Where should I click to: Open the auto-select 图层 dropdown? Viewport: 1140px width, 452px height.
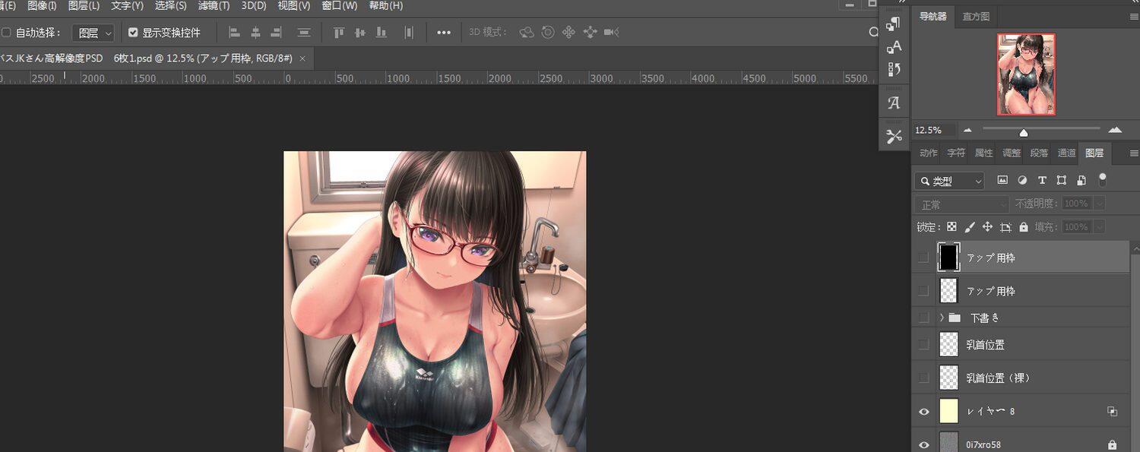click(93, 33)
